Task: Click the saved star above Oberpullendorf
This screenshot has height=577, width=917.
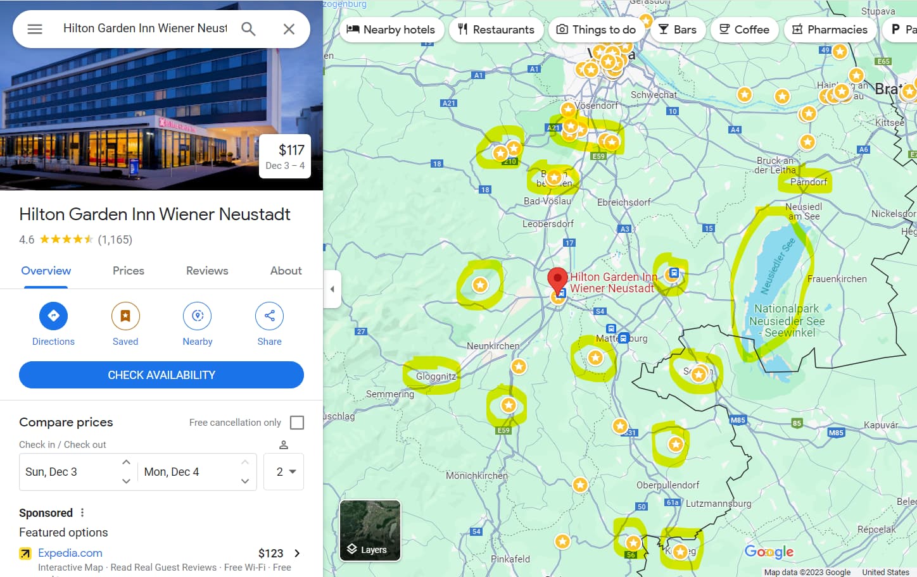Action: pyautogui.click(x=676, y=444)
